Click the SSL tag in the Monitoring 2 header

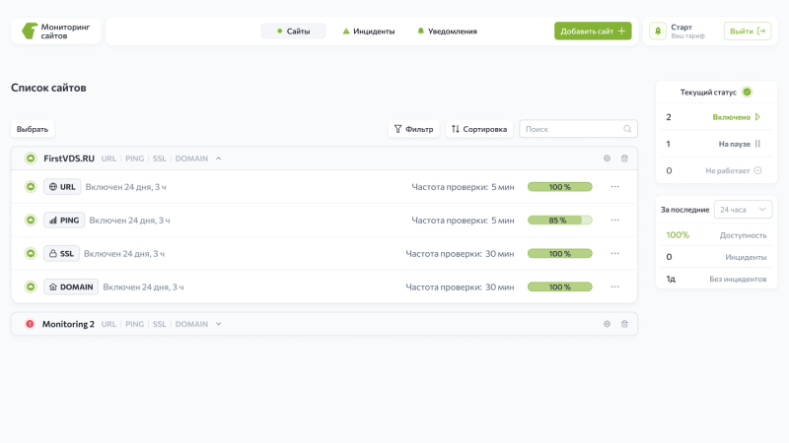(x=160, y=324)
